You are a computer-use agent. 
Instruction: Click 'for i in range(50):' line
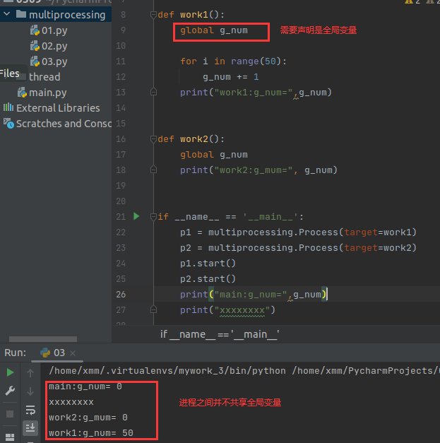[x=233, y=61]
